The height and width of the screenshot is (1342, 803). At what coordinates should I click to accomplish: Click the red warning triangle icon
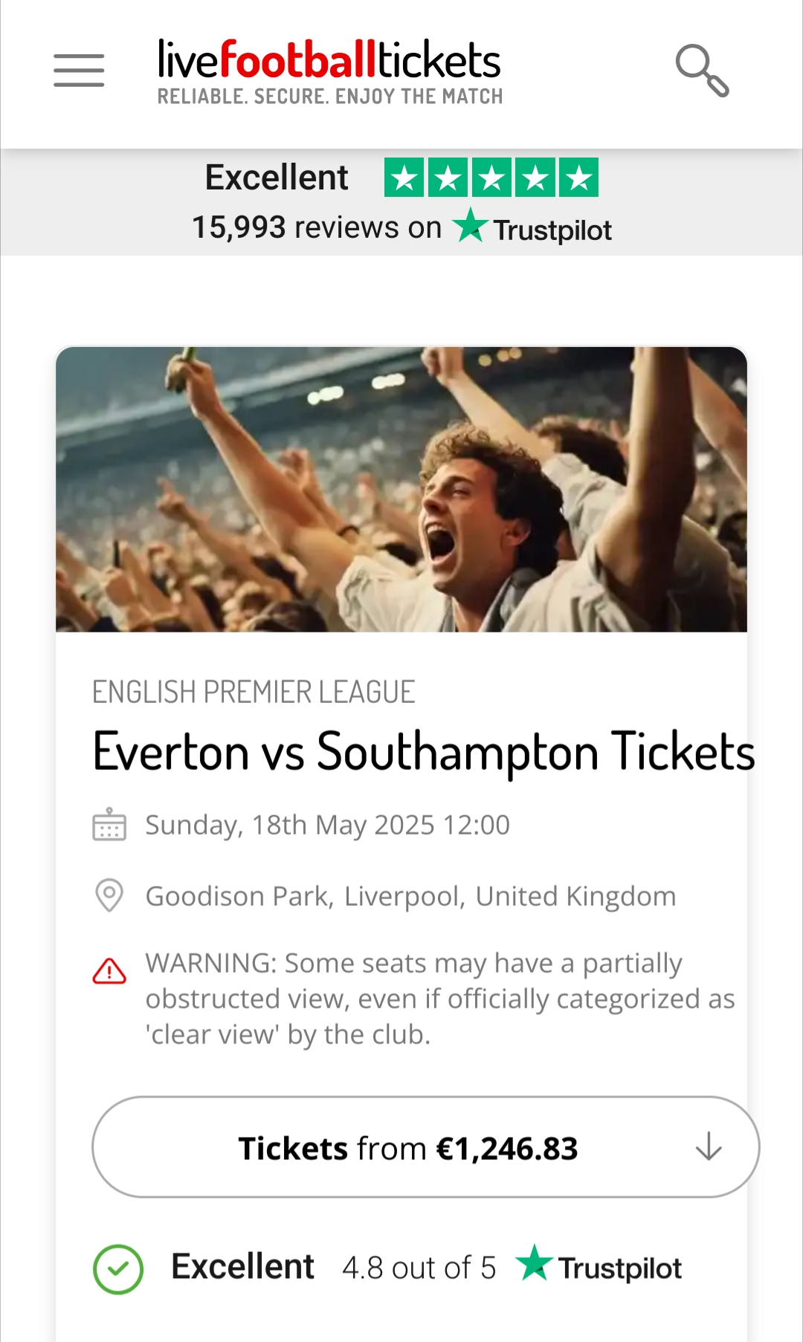(109, 970)
